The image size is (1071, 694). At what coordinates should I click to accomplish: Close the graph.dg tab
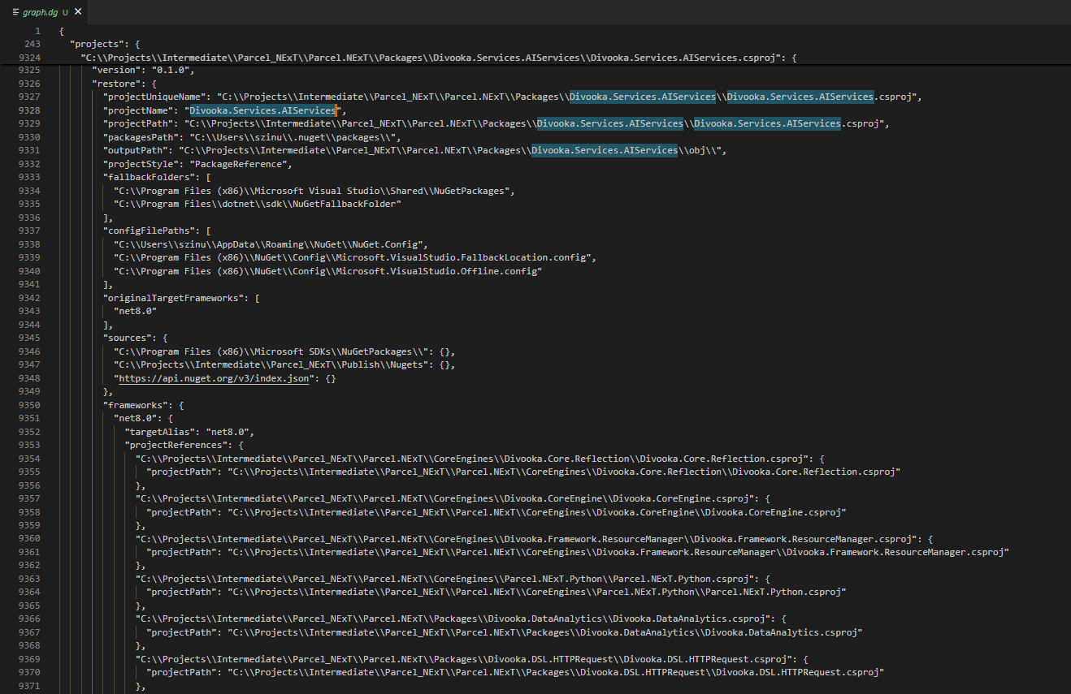(79, 11)
